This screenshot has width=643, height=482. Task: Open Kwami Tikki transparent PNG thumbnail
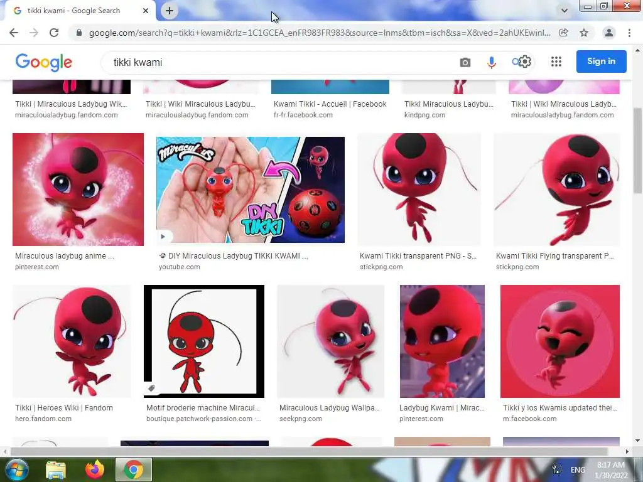(419, 190)
